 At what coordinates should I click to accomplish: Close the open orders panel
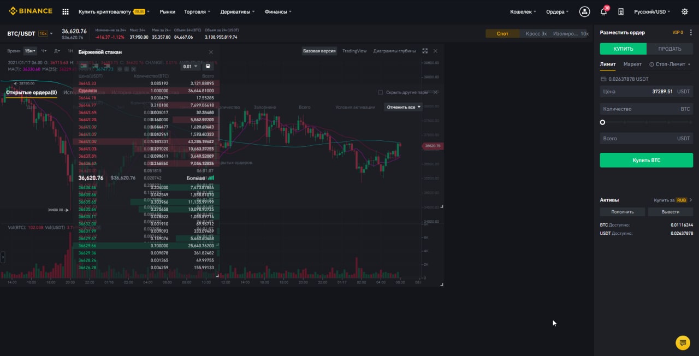435,92
